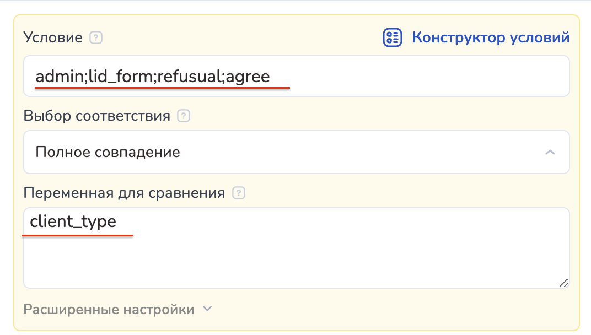Screen dimensions: 591x335
Task: Click the Полное совпадение selected value text
Action: click(108, 152)
